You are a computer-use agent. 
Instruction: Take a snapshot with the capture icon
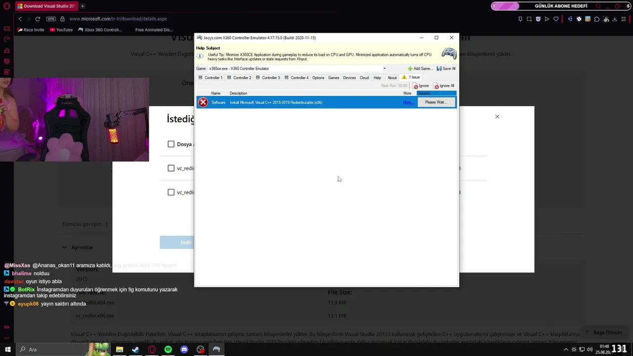tap(529, 19)
